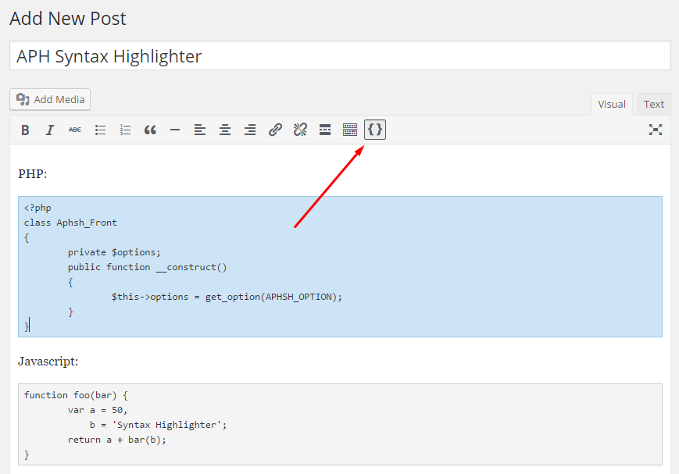
Task: Apply italic formatting
Action: coord(50,130)
